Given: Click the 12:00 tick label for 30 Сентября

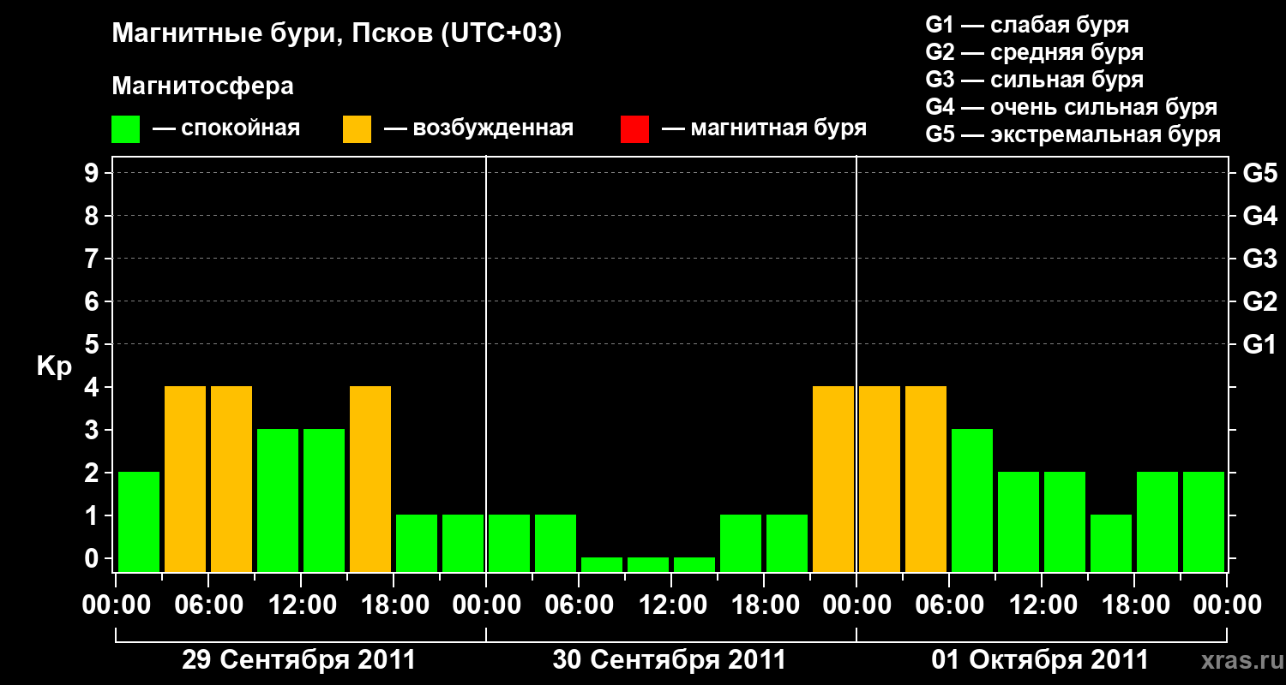Looking at the screenshot, I should point(672,605).
